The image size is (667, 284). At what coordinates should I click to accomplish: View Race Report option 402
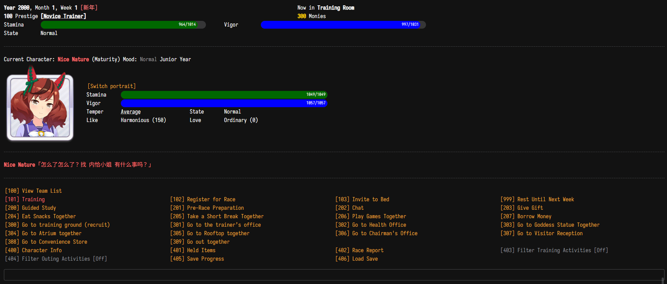click(x=359, y=250)
